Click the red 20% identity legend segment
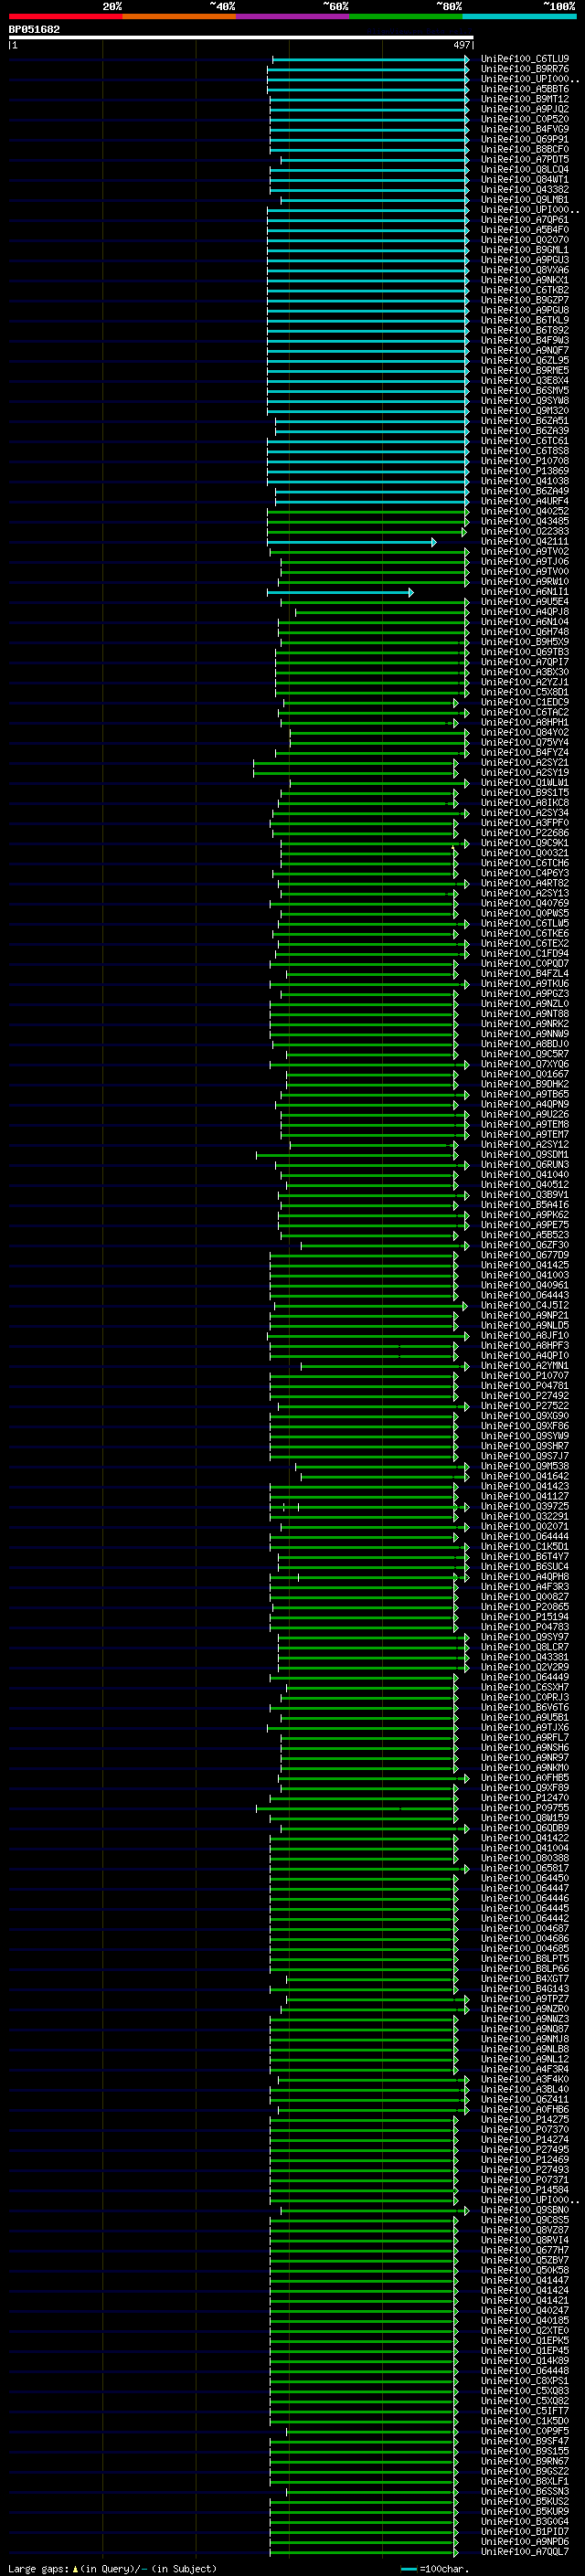Viewport: 585px width, 2576px height. [x=65, y=16]
